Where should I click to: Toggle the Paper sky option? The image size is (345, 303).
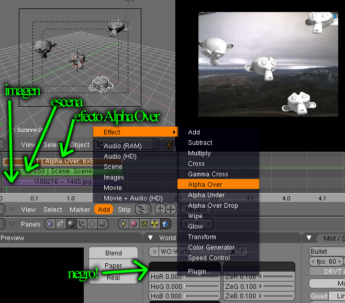[113, 265]
